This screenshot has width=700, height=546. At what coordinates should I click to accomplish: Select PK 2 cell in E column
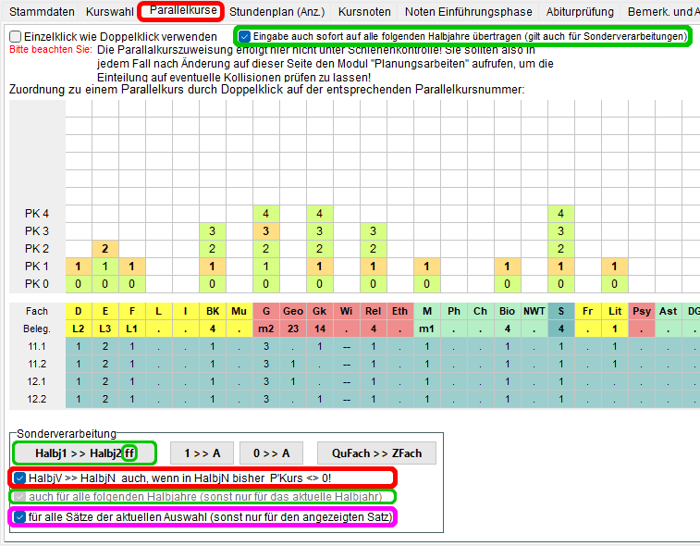click(x=105, y=248)
